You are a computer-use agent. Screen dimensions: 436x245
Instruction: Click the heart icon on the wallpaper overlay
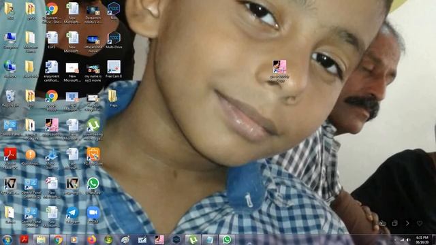tap(420, 223)
